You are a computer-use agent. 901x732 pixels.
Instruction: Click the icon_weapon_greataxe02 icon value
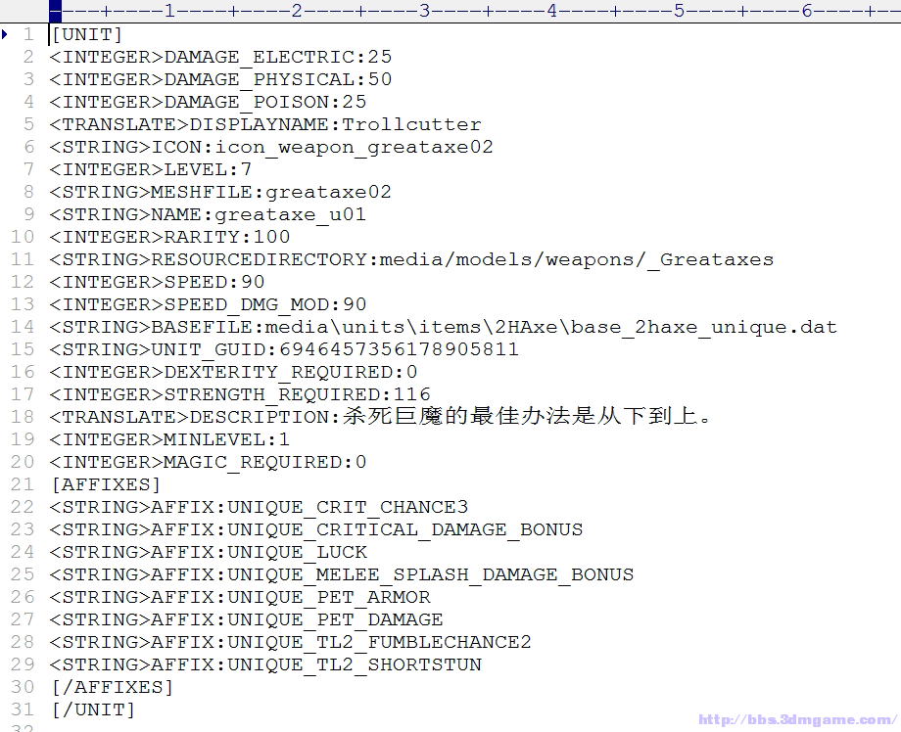coord(354,147)
